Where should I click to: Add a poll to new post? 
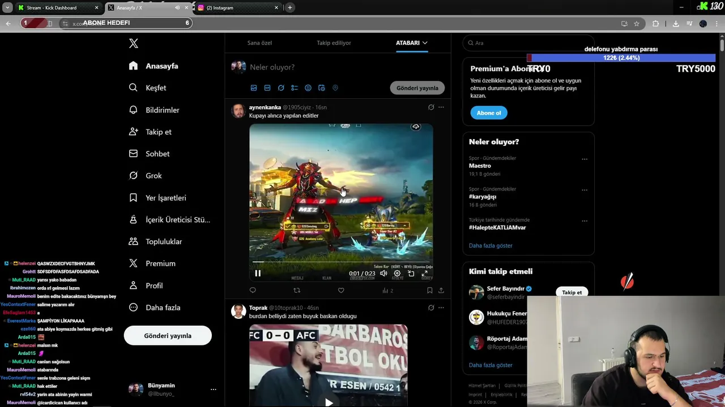point(295,88)
